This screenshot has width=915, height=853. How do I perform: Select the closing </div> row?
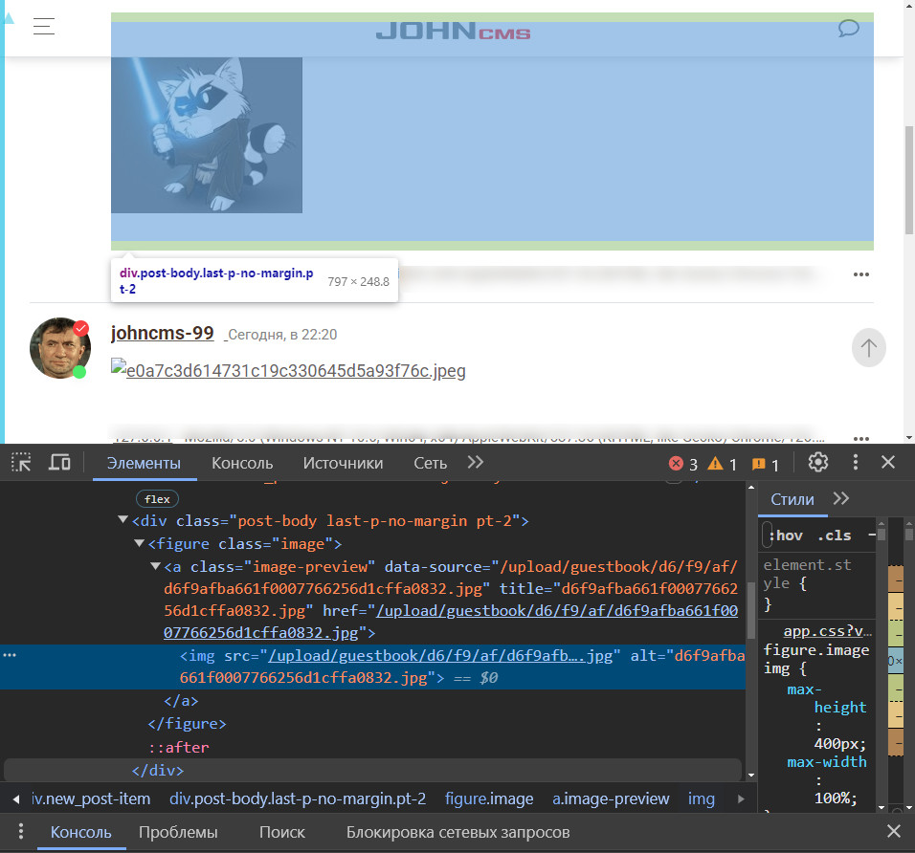point(158,770)
